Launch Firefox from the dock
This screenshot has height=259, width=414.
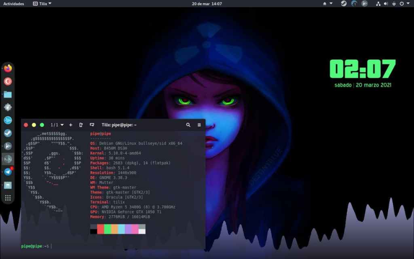[x=8, y=68]
